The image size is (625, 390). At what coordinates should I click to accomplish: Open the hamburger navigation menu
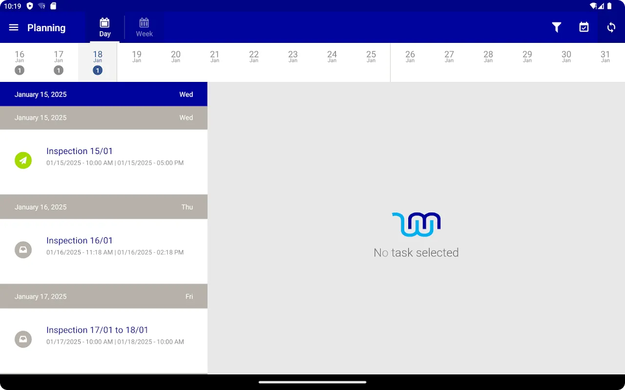(14, 28)
